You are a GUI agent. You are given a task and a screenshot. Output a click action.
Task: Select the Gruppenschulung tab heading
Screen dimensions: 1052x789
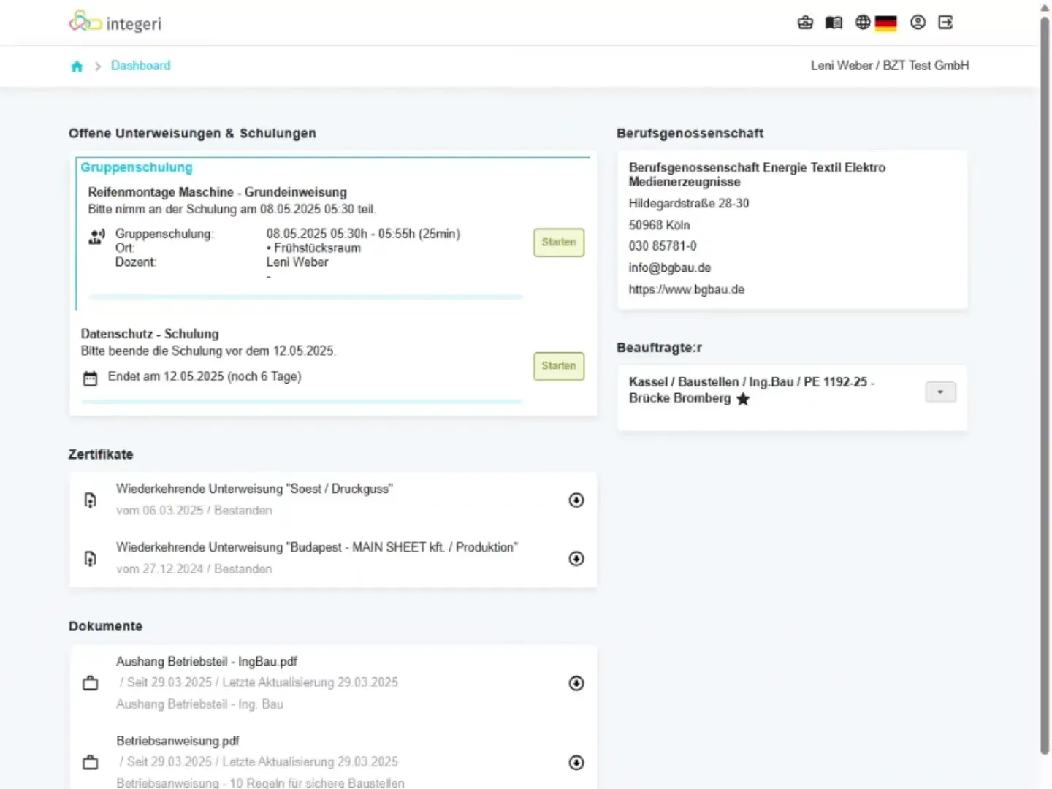pos(137,167)
